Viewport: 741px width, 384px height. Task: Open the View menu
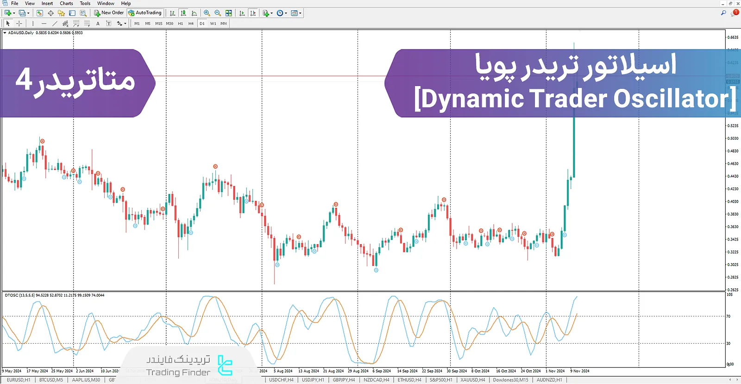30,3
